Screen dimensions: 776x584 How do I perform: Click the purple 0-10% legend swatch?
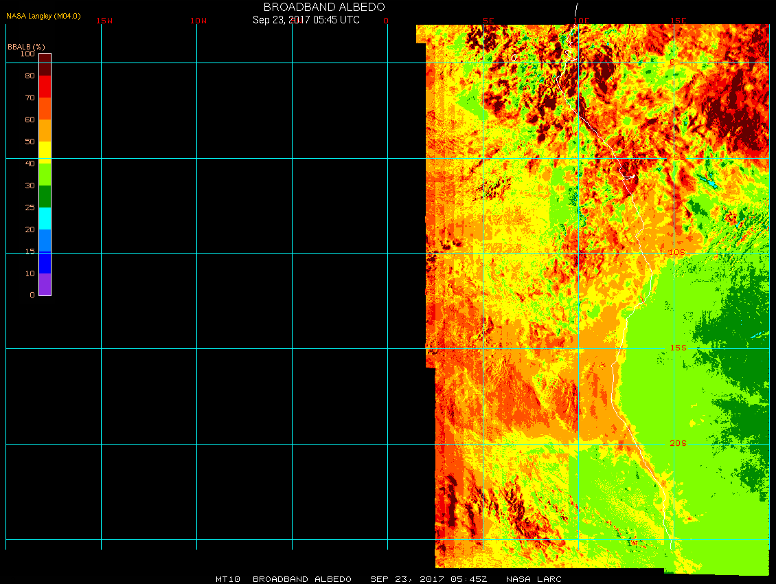[x=45, y=284]
